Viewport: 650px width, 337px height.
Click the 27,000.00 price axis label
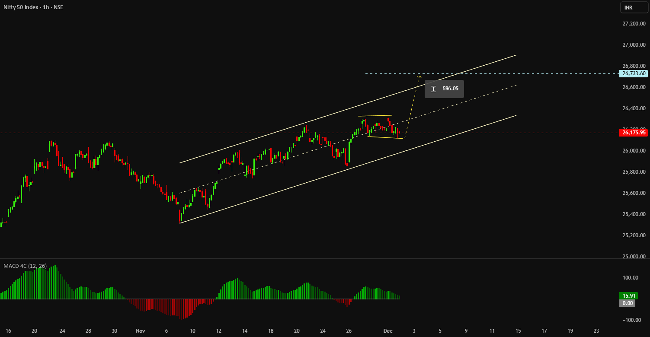634,45
